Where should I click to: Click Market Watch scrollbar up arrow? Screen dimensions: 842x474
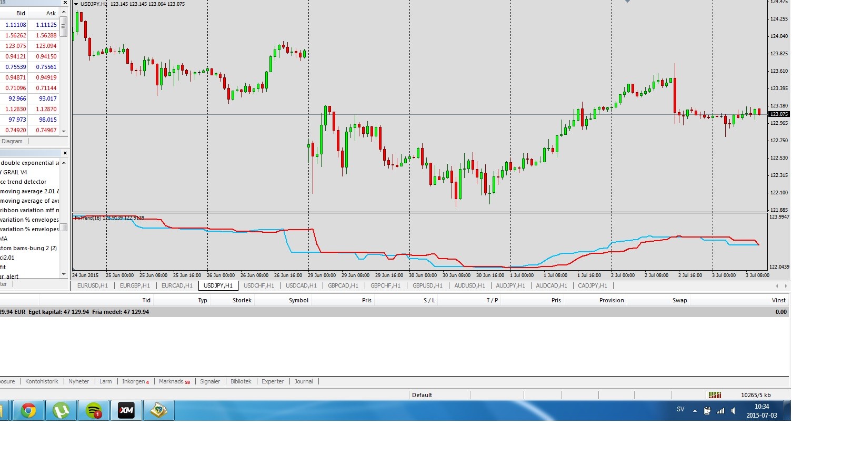(x=64, y=12)
